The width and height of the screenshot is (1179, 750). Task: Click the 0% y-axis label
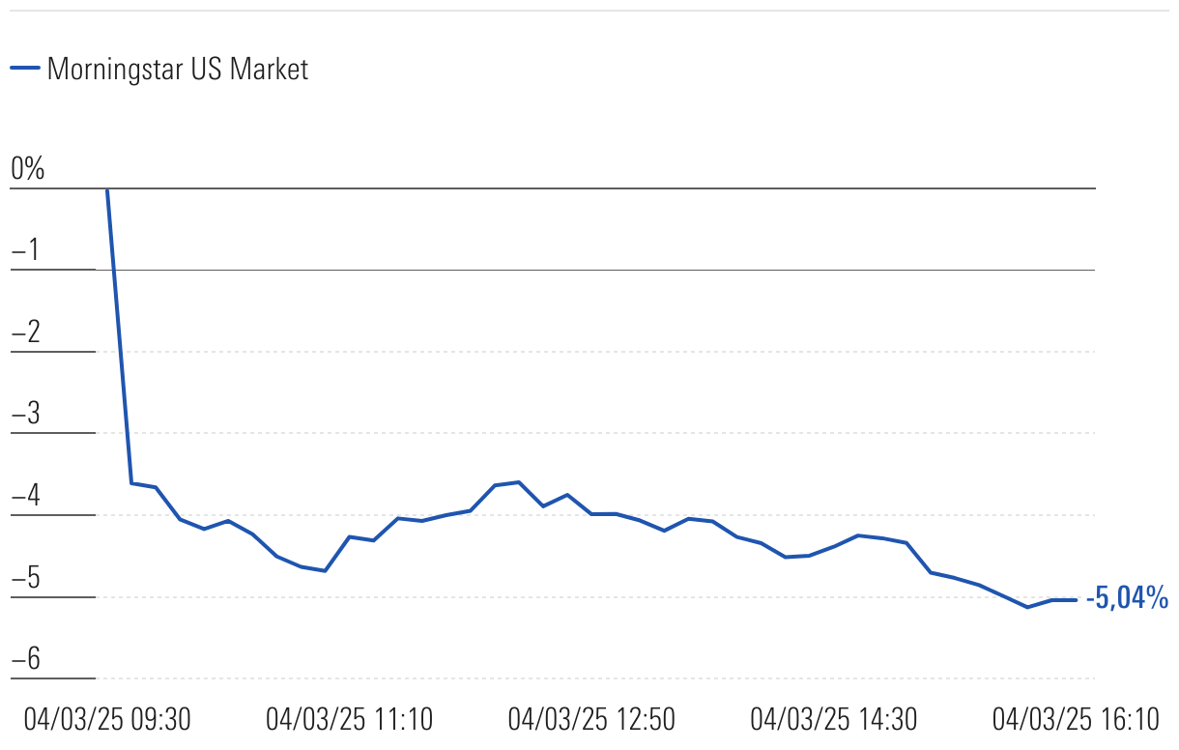(28, 169)
